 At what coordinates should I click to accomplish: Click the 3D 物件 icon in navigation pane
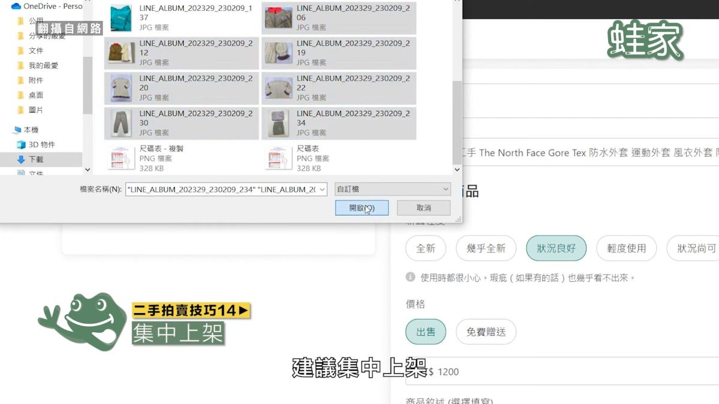pyautogui.click(x=22, y=144)
